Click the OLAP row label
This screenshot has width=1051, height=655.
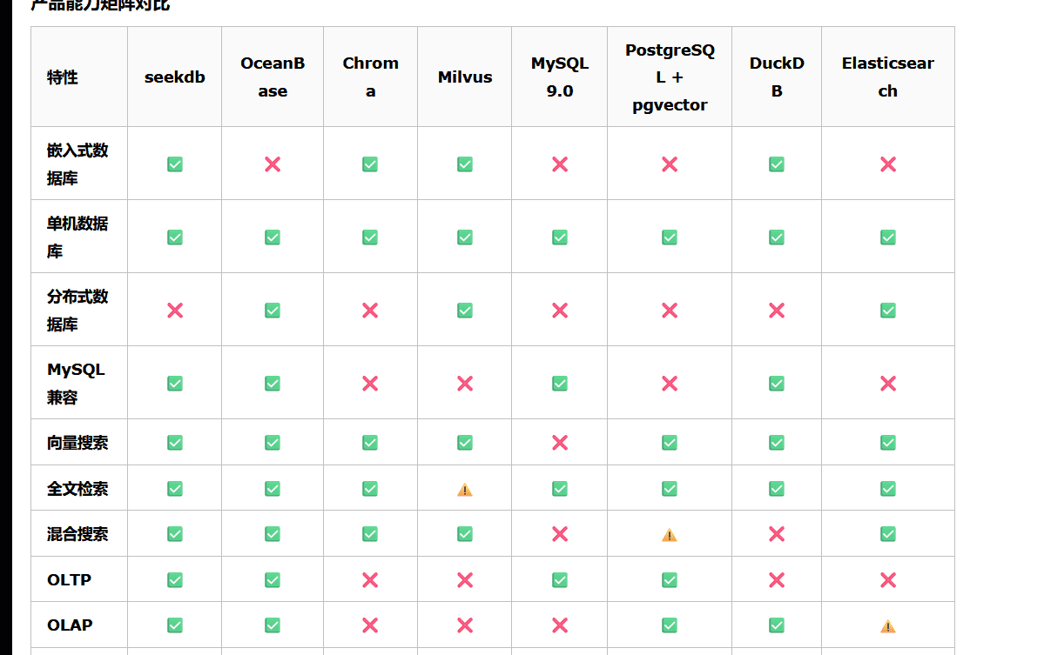pyautogui.click(x=70, y=625)
